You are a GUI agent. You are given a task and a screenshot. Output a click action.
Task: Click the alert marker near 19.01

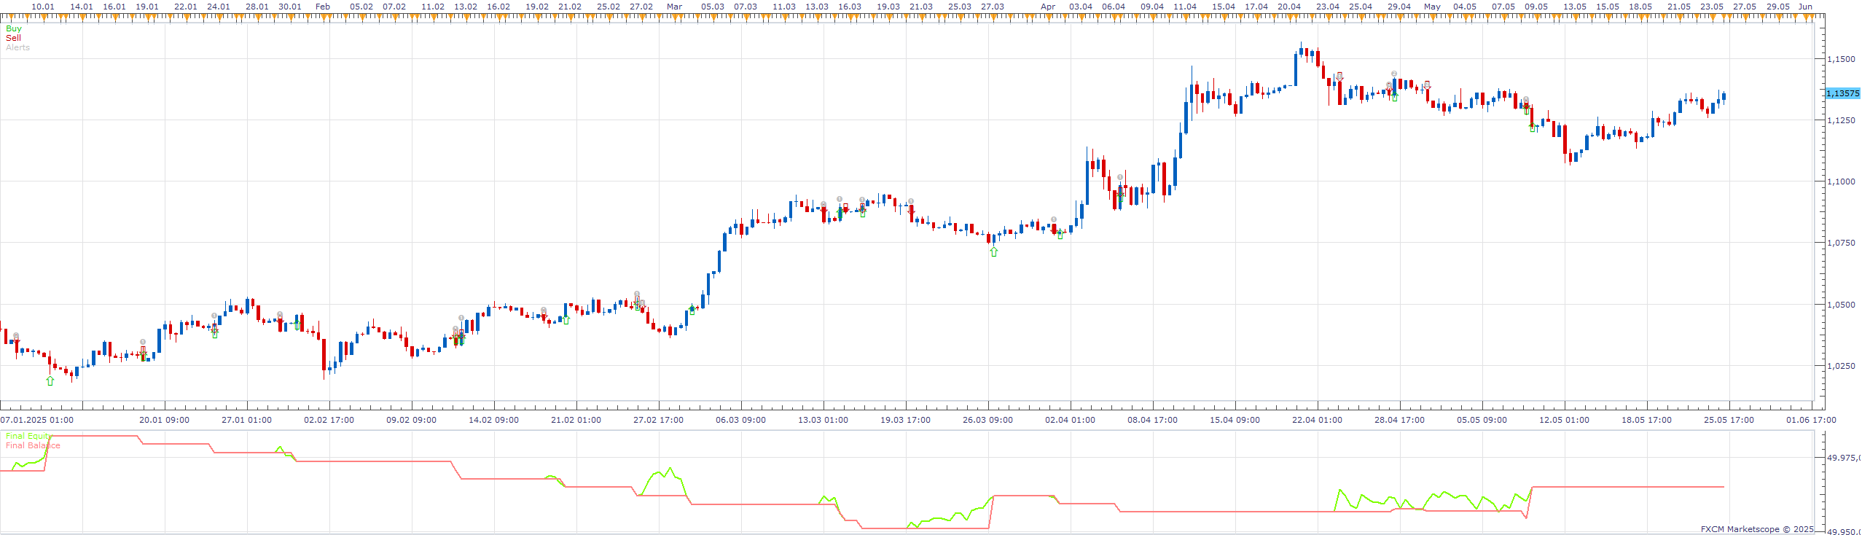click(143, 342)
